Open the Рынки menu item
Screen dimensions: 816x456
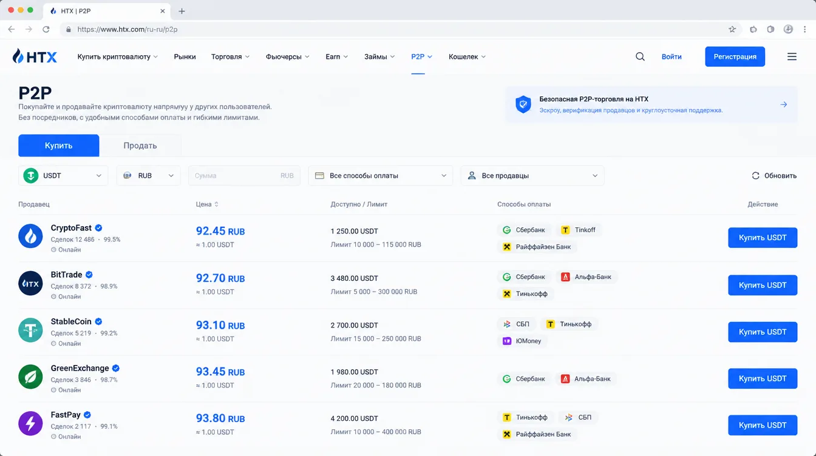185,56
